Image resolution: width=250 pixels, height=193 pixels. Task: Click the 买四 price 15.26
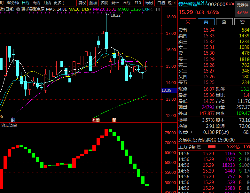point(209,77)
